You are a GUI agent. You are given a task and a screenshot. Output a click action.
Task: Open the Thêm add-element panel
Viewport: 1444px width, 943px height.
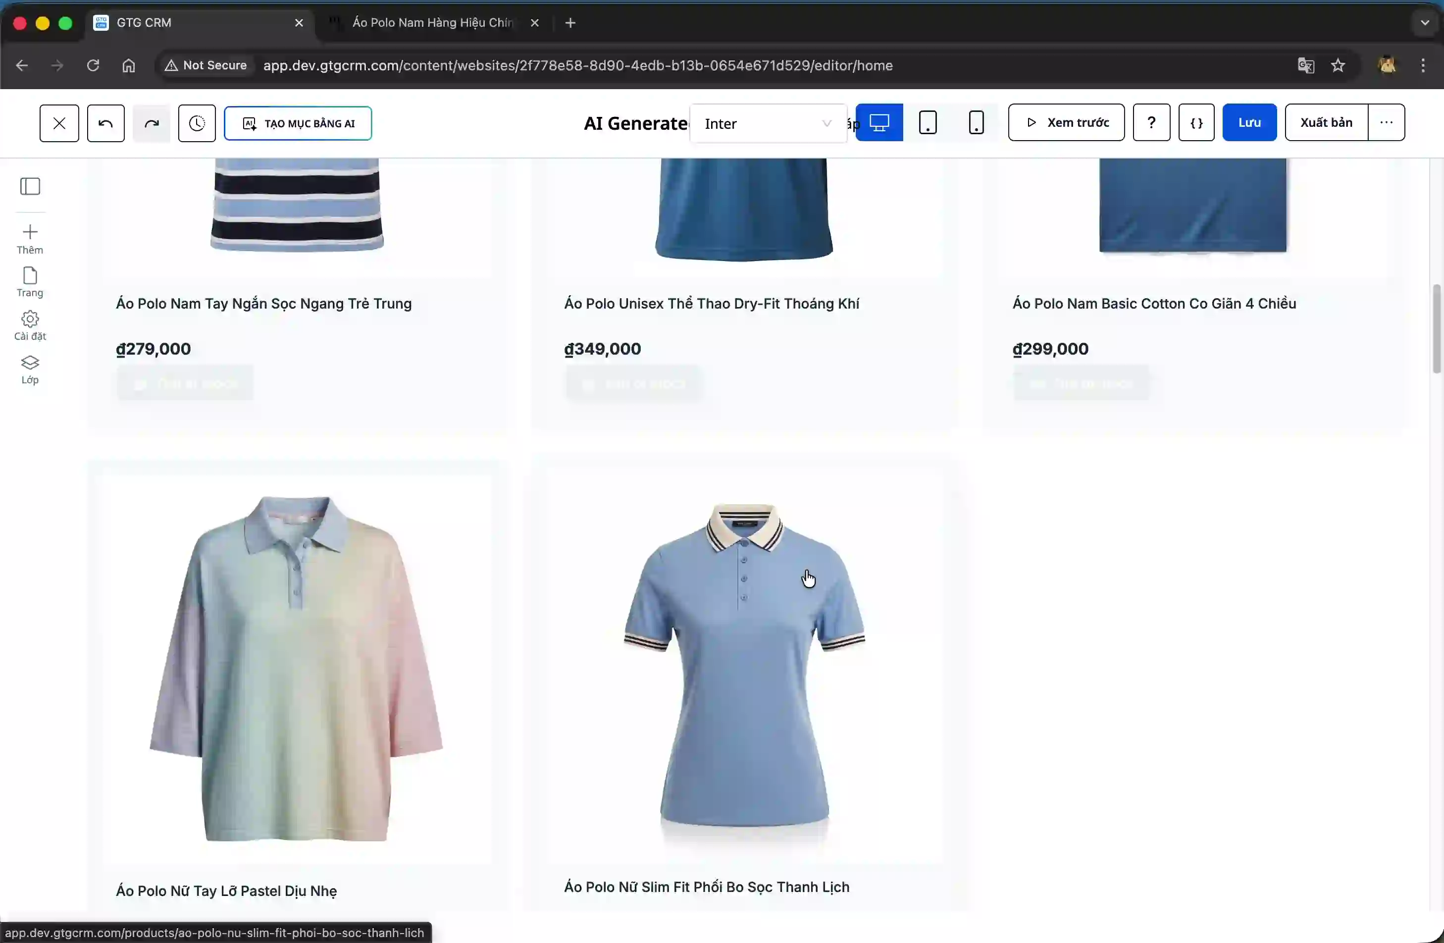[x=30, y=239]
